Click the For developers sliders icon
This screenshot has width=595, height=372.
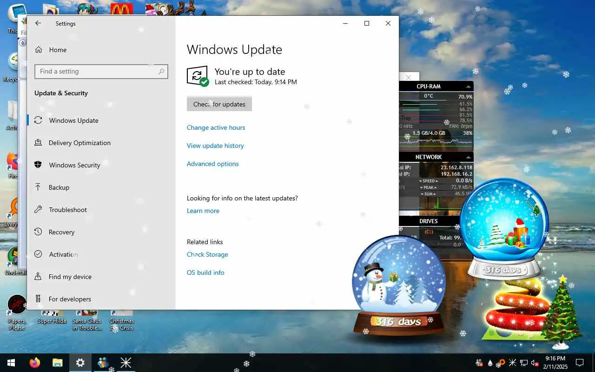39,299
